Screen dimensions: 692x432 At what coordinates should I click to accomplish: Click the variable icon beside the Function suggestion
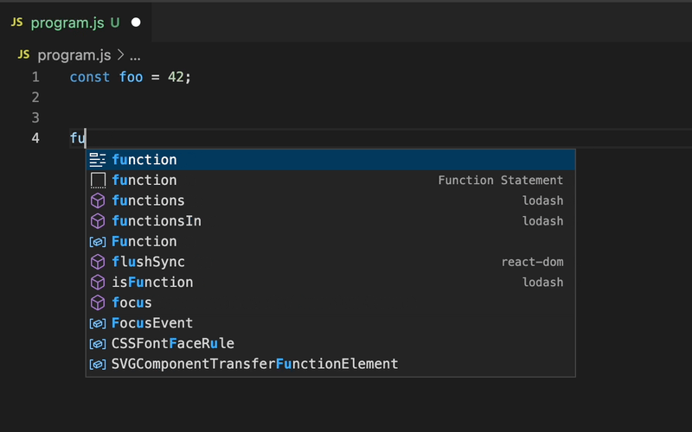pos(98,241)
